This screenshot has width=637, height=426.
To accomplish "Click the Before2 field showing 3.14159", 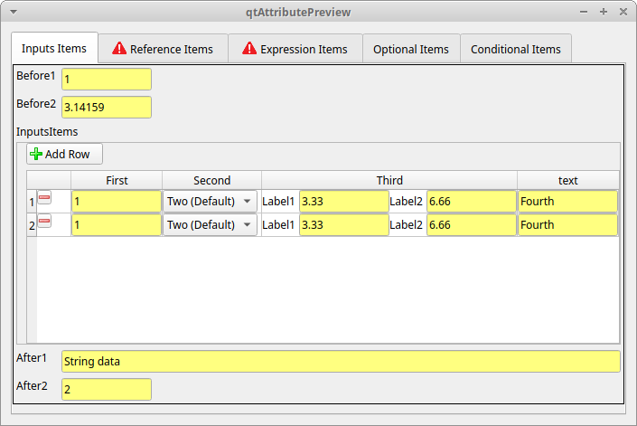I will coord(106,108).
